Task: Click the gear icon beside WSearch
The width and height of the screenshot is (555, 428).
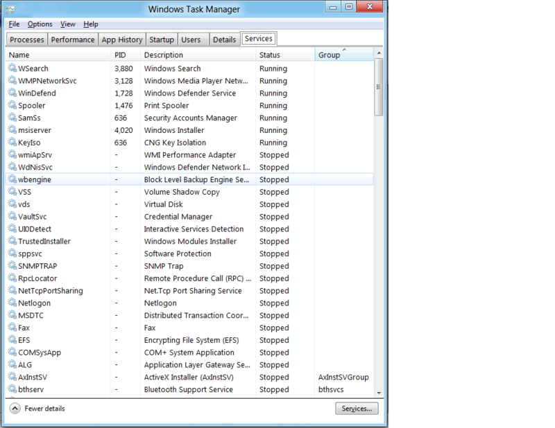Action: tap(12, 68)
